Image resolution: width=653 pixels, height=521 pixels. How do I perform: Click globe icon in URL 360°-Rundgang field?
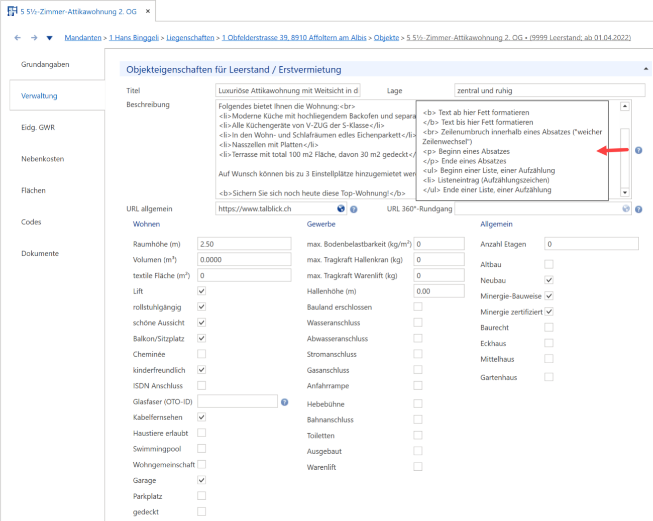pyautogui.click(x=626, y=209)
